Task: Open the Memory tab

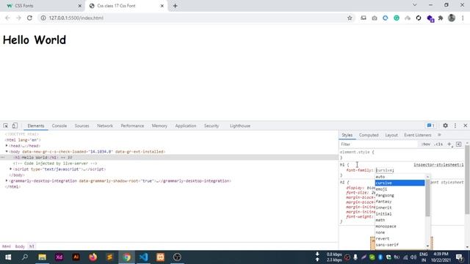Action: coord(159,126)
